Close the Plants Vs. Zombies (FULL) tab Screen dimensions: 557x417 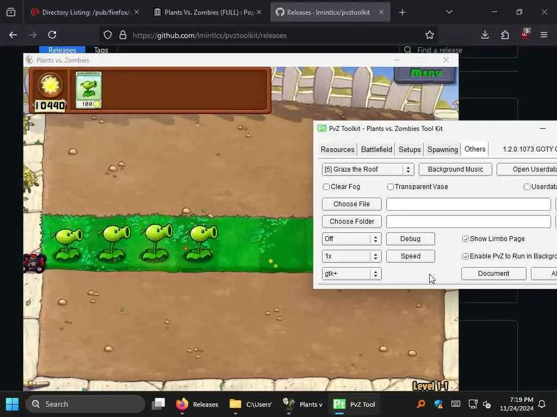259,12
